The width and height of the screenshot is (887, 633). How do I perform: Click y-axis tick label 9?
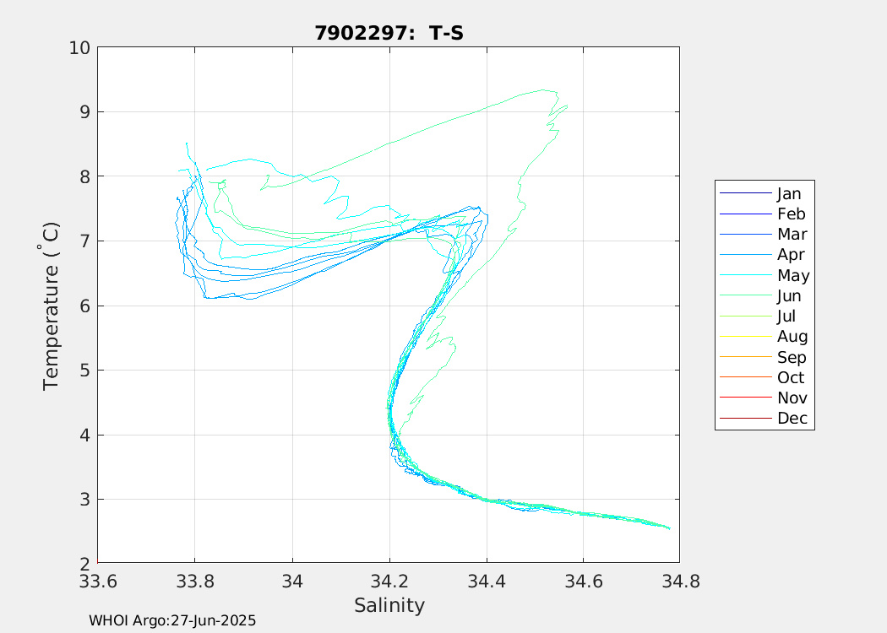point(84,112)
